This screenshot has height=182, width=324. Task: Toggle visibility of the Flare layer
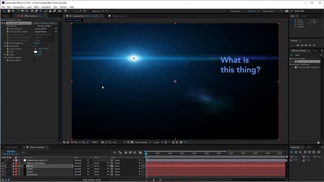[3, 166]
